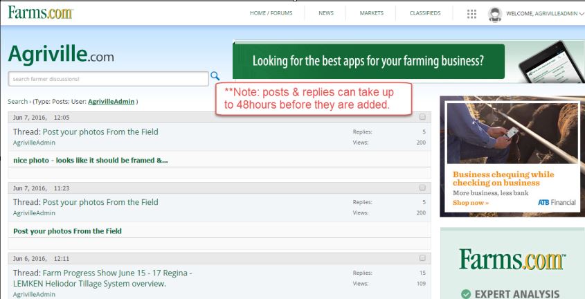This screenshot has height=299, width=585.
Task: Tick the checkbox for Jun 6 12:11 post
Action: [x=422, y=258]
